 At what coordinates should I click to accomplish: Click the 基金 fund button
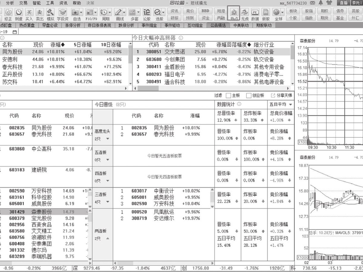(340, 18)
